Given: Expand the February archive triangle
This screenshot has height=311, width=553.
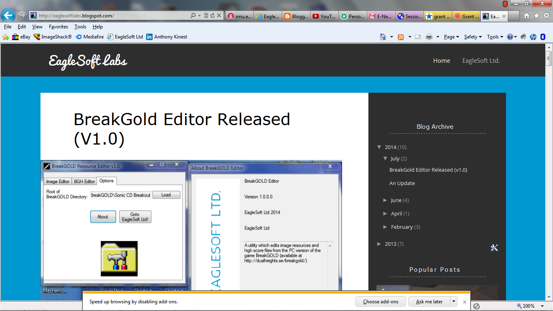Looking at the screenshot, I should coord(385,227).
